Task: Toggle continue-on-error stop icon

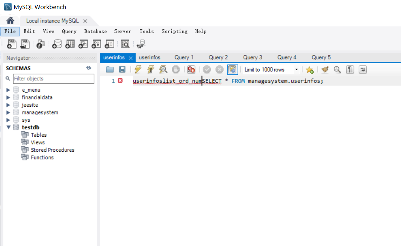Action: [191, 69]
